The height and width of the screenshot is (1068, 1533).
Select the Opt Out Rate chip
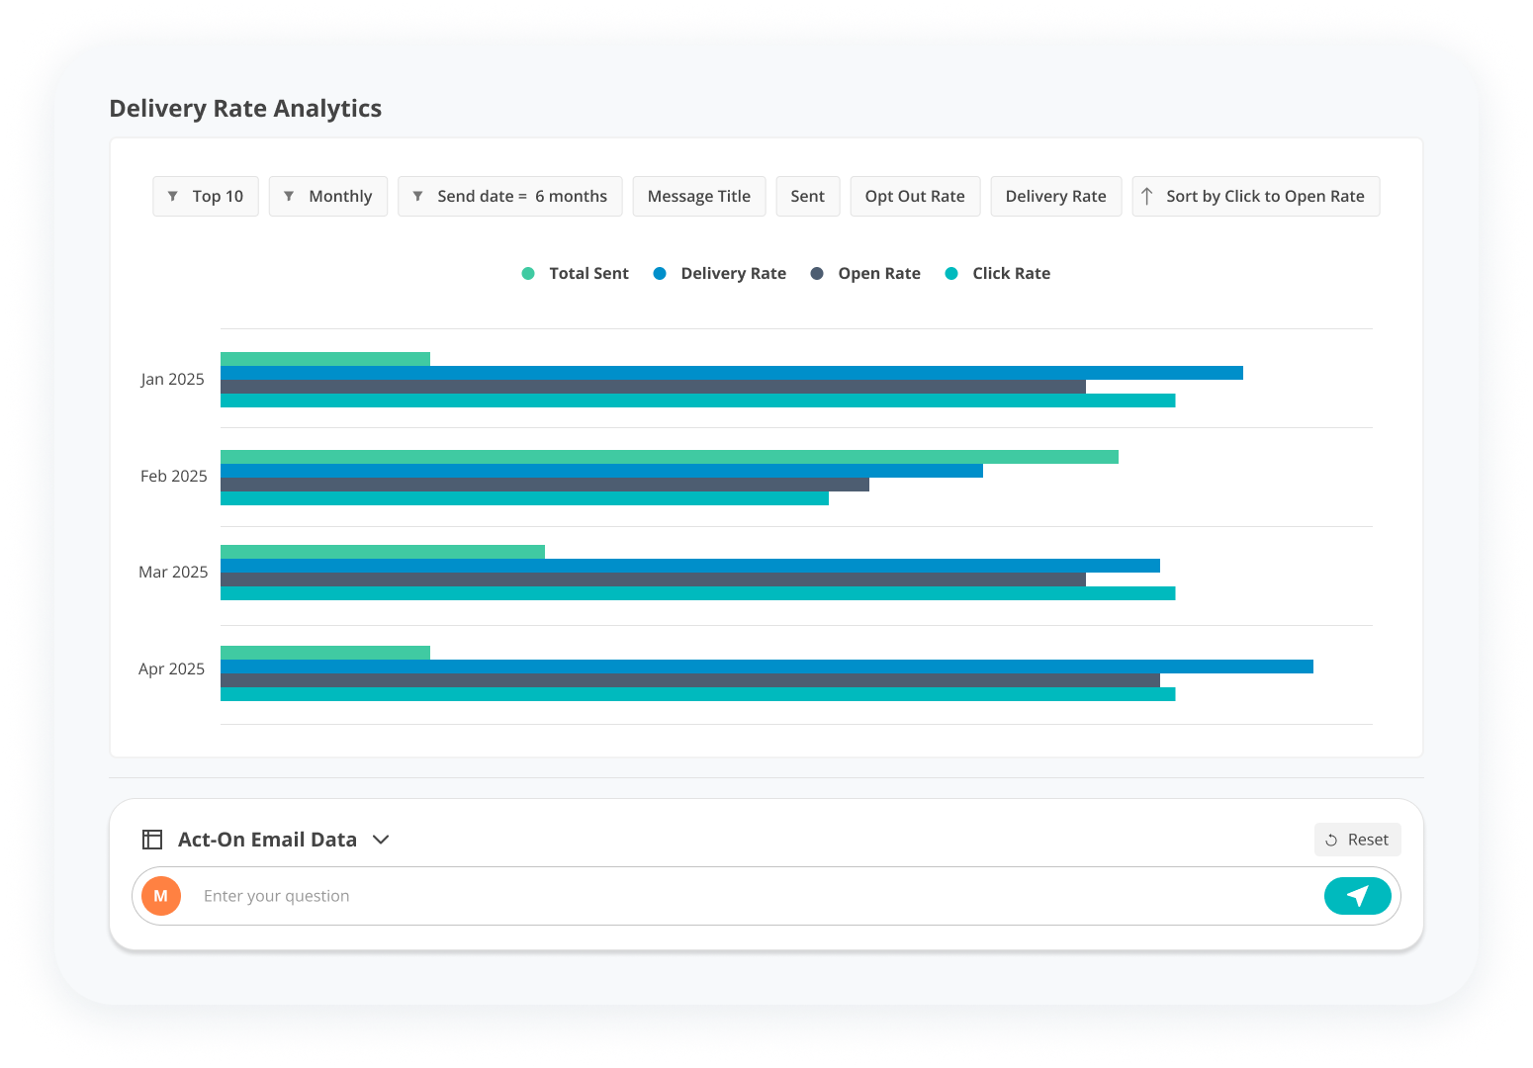click(914, 197)
